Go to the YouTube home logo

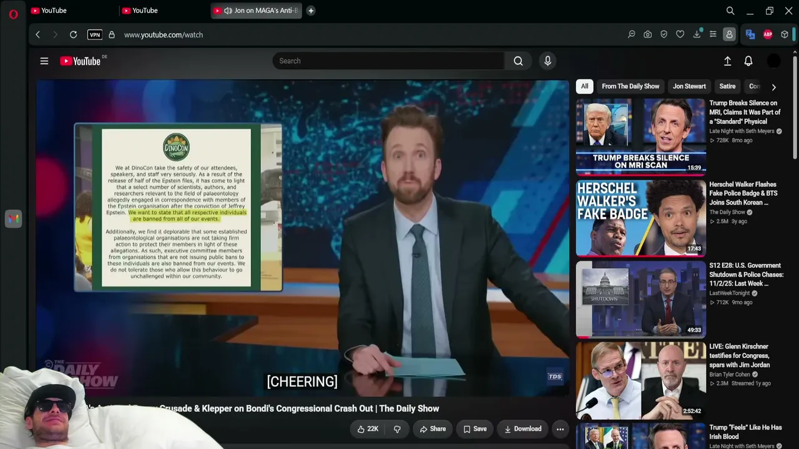pos(81,61)
